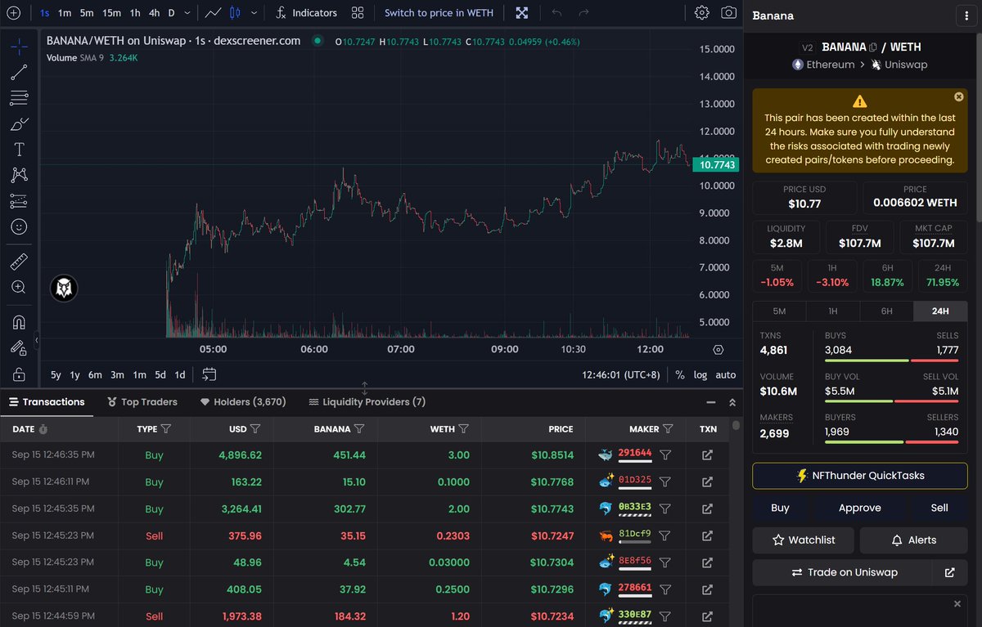Toggle log scale on chart
This screenshot has height=627, width=982.
[x=700, y=374]
